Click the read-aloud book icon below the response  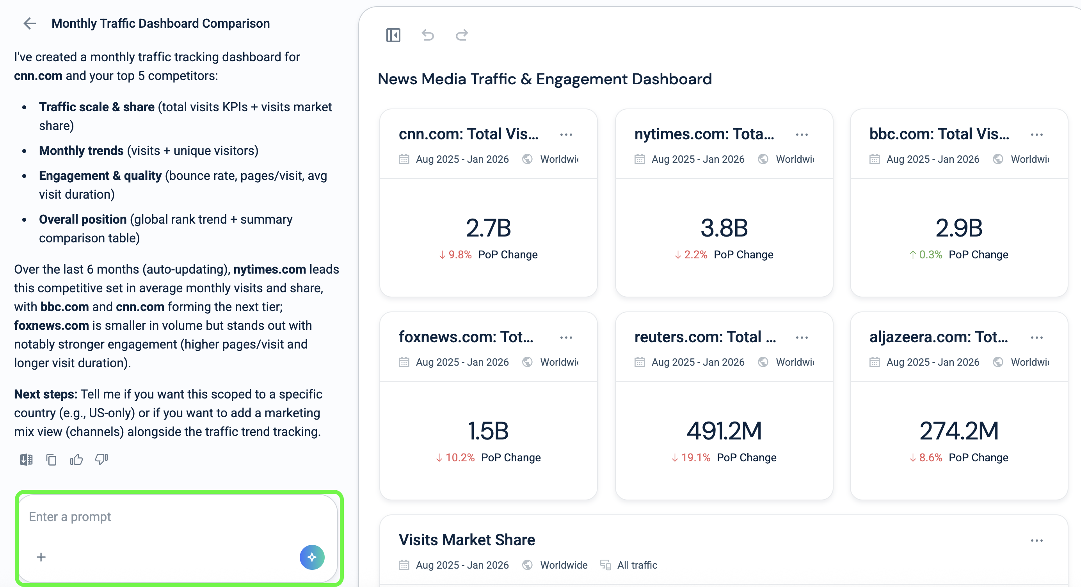point(27,460)
